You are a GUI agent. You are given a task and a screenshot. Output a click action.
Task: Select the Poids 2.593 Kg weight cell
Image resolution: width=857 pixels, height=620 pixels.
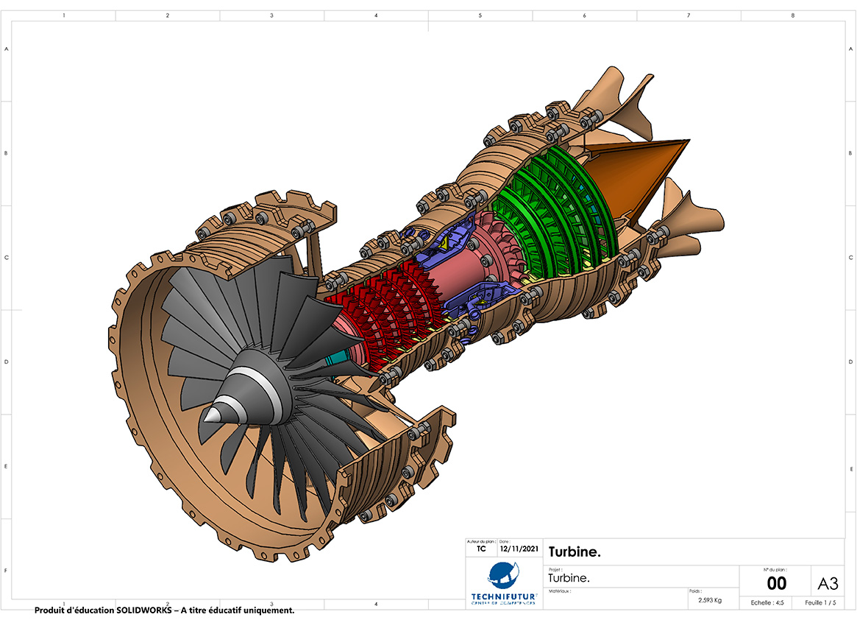[709, 599]
